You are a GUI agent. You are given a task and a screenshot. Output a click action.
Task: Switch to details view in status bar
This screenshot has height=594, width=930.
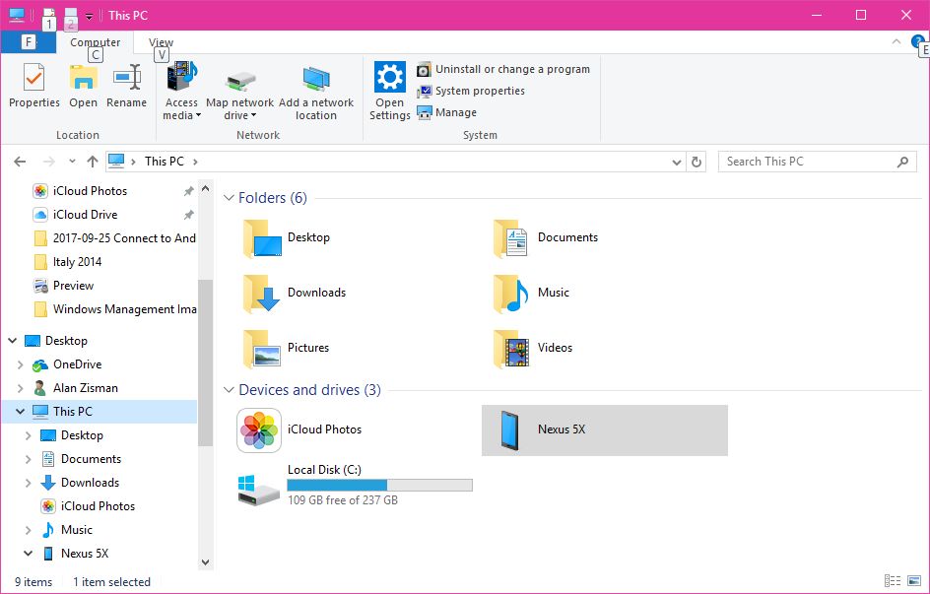(893, 582)
